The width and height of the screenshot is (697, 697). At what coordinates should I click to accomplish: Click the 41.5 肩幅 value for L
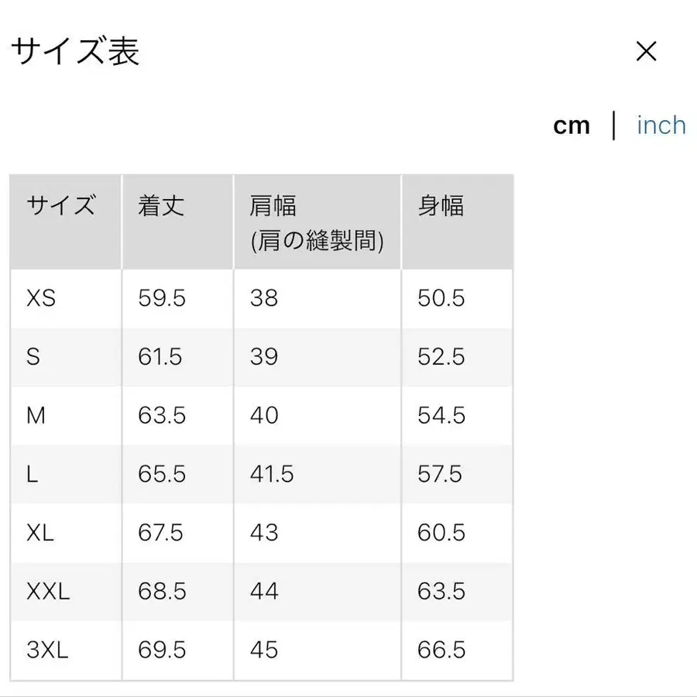[x=271, y=474]
